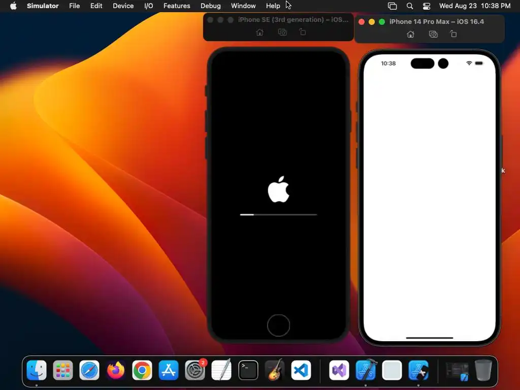520x390 pixels.
Task: Click the Apple logo on iPhone SE screen
Action: pyautogui.click(x=278, y=189)
